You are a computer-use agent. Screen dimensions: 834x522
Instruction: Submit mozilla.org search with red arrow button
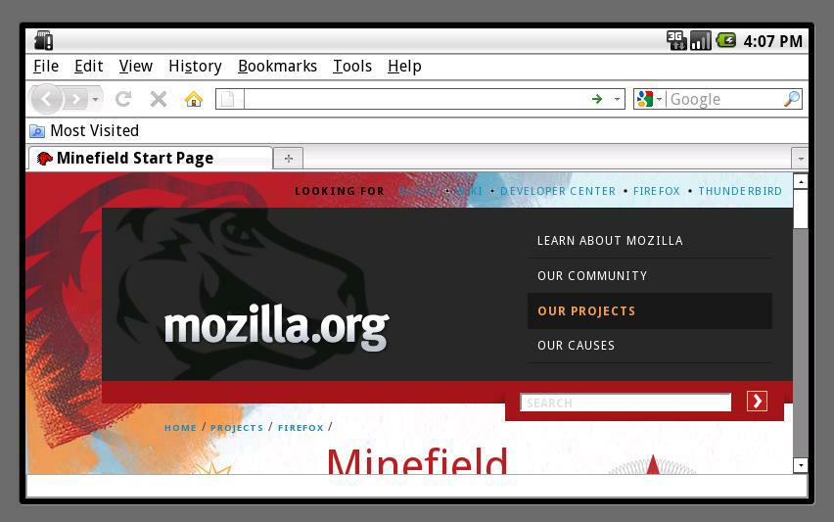(757, 402)
